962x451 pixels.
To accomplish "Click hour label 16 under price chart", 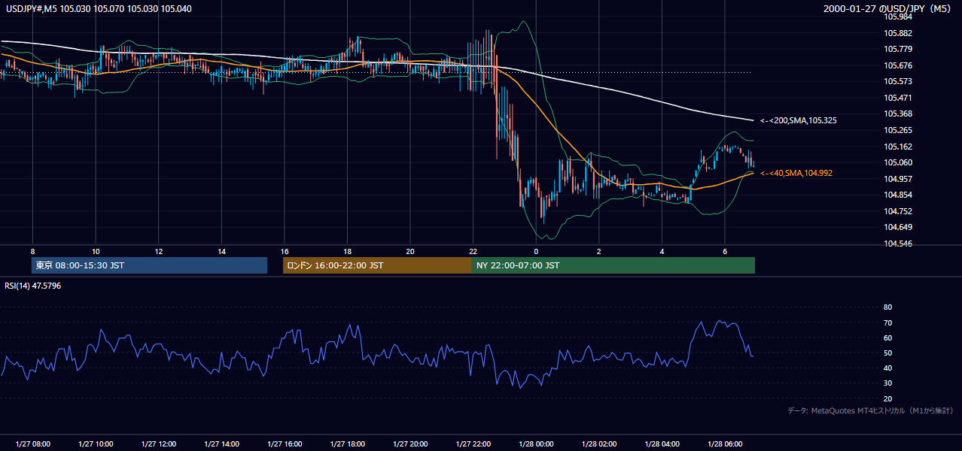I will pos(285,251).
